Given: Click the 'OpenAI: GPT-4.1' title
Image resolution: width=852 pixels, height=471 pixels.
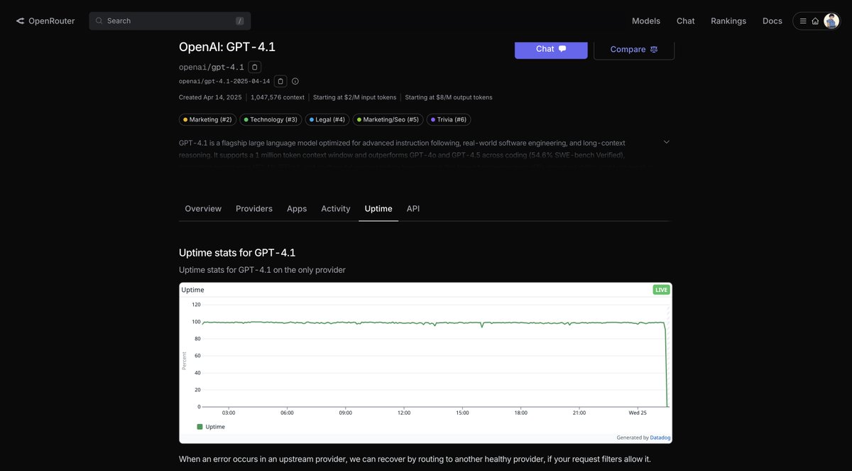Looking at the screenshot, I should (227, 47).
